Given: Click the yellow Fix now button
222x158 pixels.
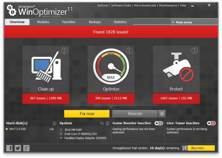Looking at the screenshot, I should (87, 114).
